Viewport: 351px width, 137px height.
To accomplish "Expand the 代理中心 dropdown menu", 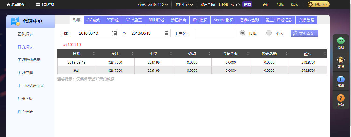I will [x=191, y=5].
